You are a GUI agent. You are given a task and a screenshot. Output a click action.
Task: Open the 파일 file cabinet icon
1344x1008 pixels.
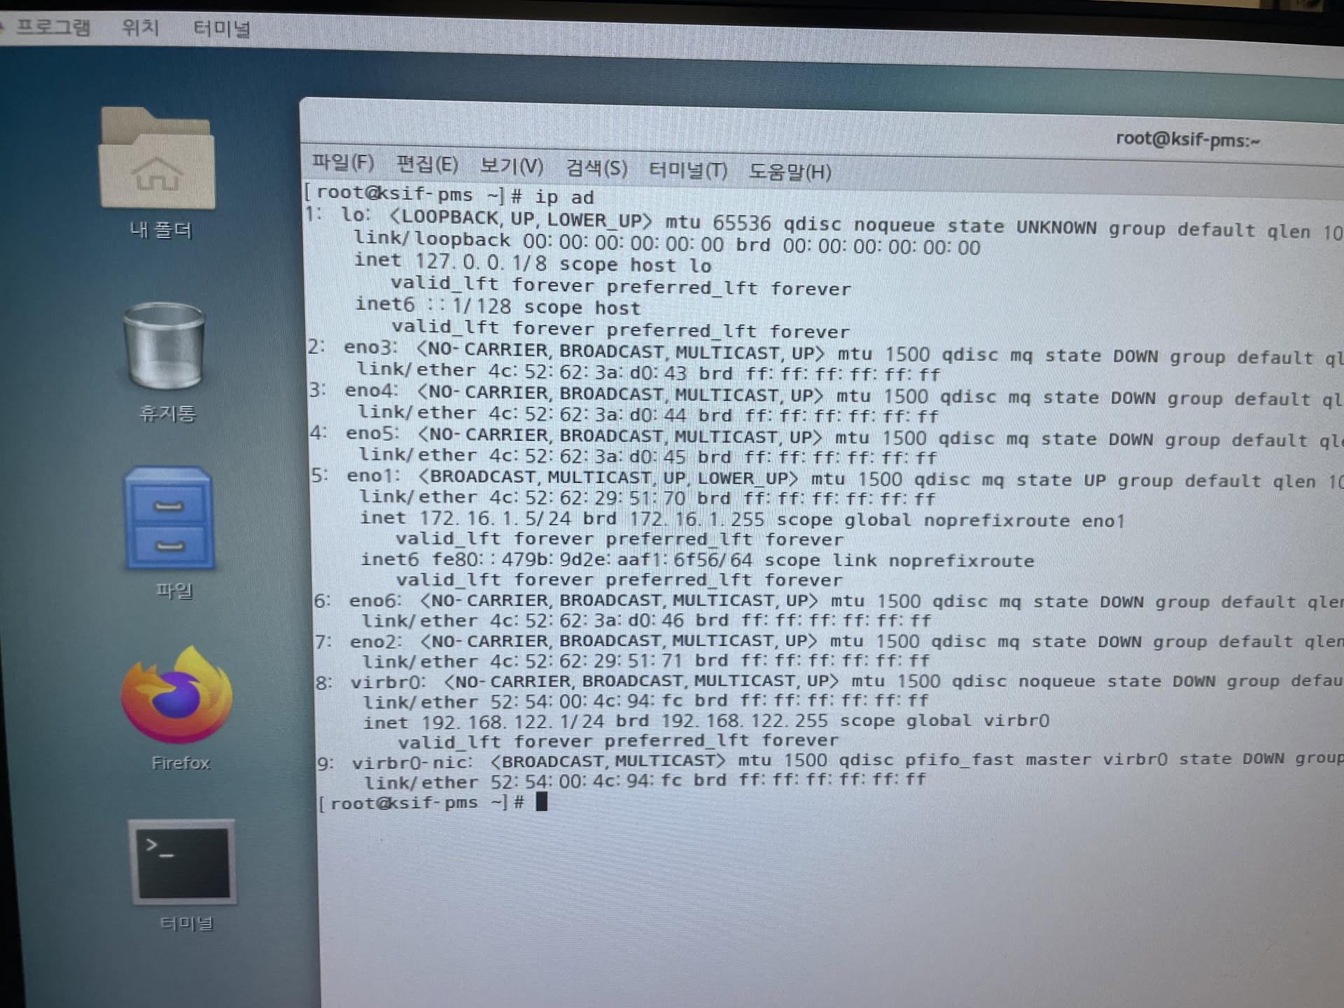[x=169, y=518]
